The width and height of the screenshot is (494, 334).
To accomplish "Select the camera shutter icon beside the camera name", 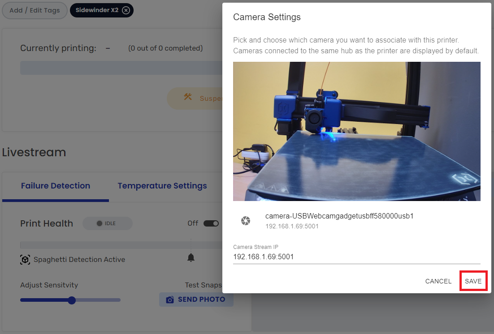I will pos(246,220).
